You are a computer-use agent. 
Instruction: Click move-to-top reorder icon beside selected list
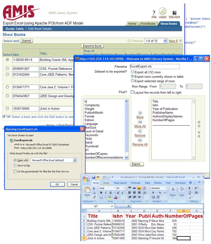[199, 122]
